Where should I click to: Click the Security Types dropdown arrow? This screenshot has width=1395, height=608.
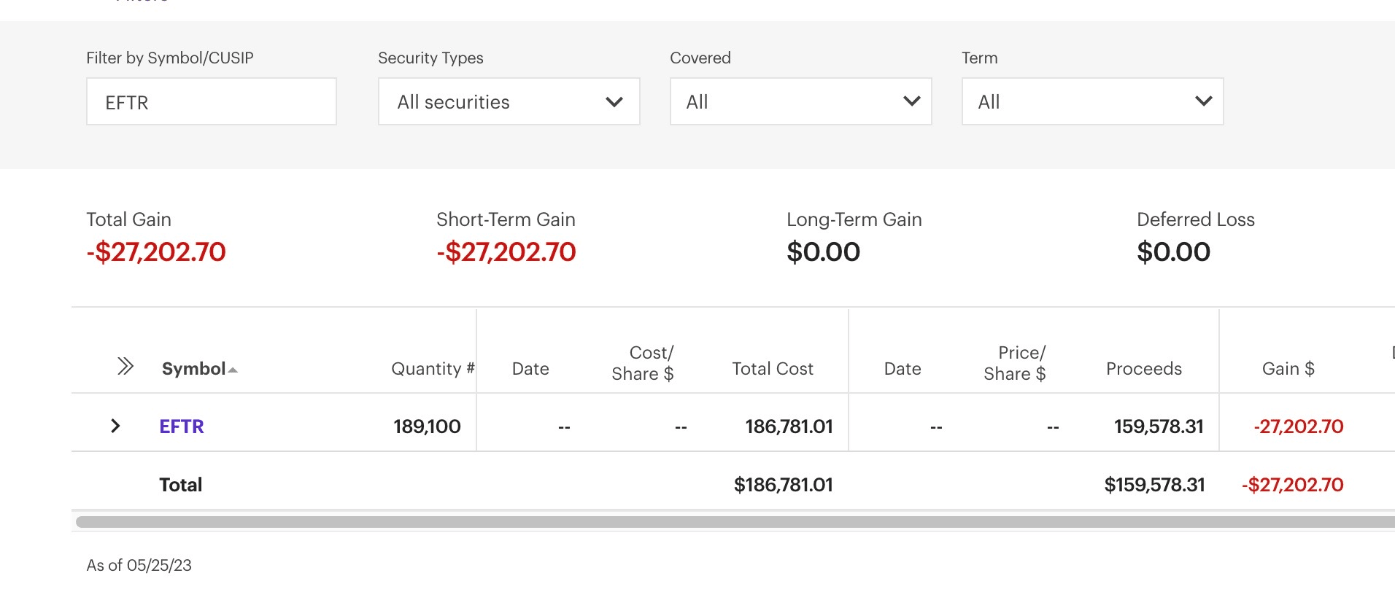614,102
